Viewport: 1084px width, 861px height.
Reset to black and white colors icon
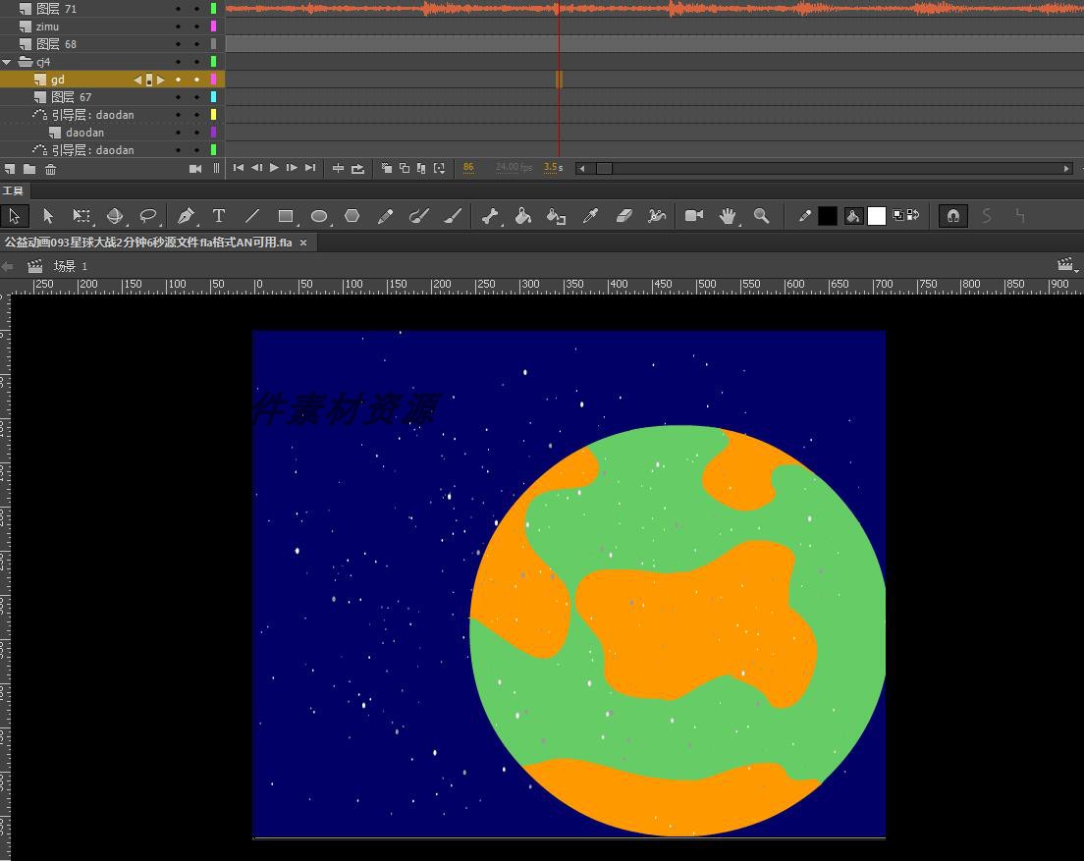coord(898,215)
